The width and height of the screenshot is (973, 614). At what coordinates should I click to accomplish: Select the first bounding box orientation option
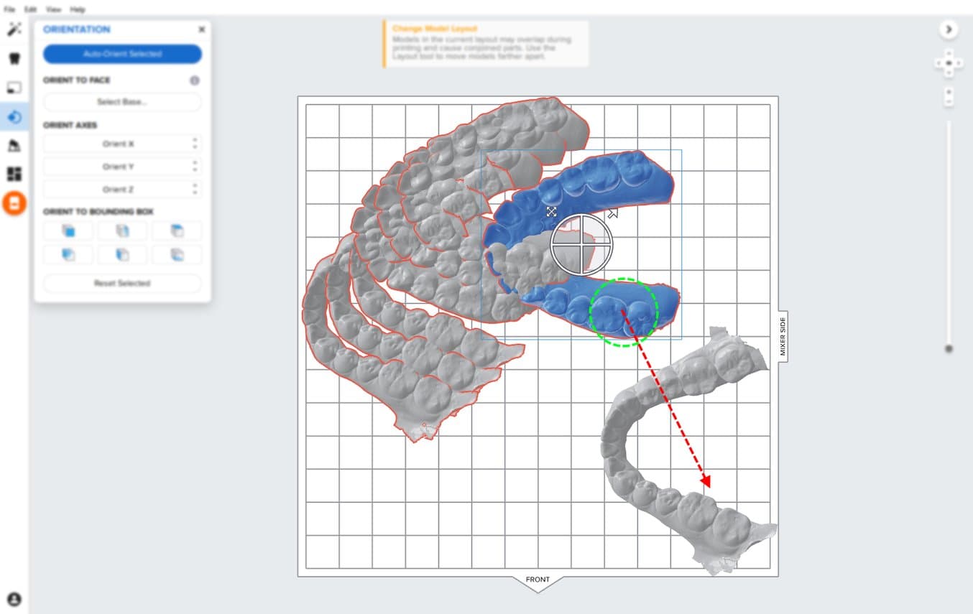[x=68, y=231]
